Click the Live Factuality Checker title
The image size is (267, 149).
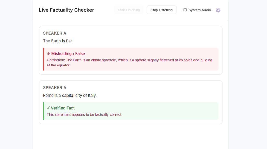66,10
